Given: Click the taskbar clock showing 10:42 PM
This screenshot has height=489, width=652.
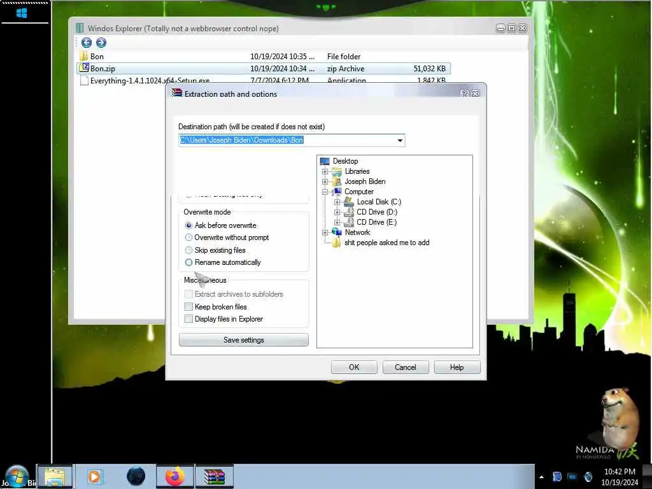Looking at the screenshot, I should [620, 472].
